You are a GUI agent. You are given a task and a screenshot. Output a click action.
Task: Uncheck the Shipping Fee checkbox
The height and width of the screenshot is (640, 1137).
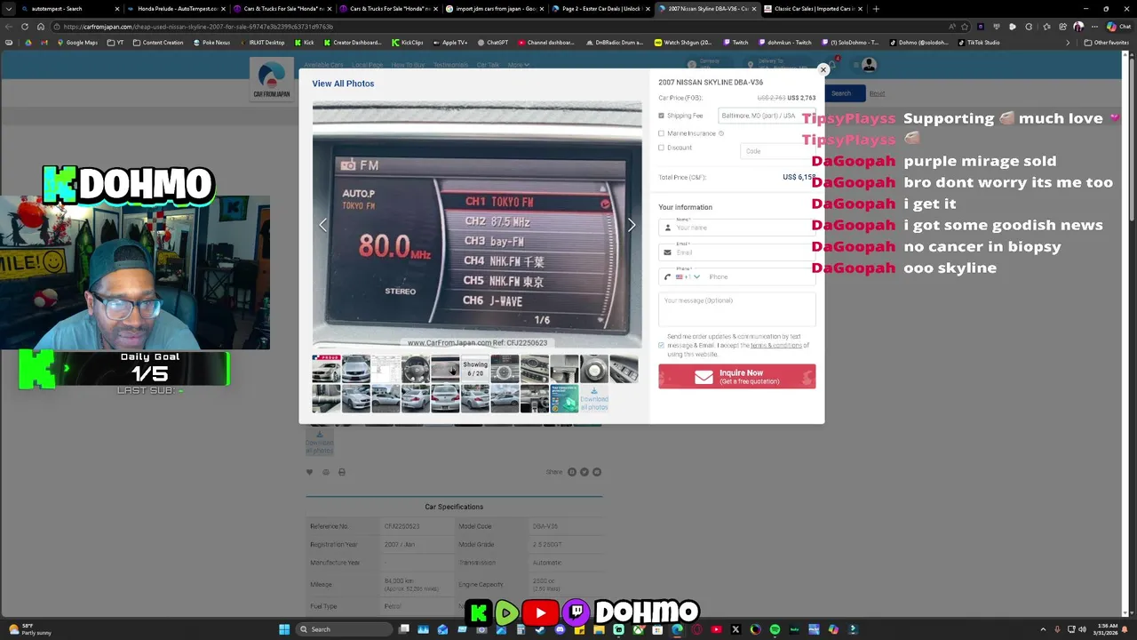pos(661,116)
